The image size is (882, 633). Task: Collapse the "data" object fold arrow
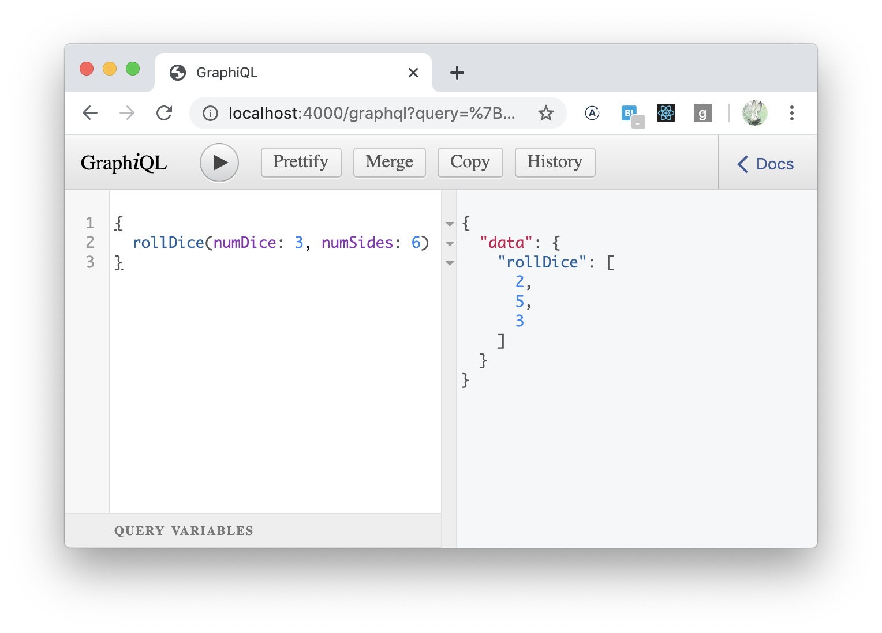point(450,243)
